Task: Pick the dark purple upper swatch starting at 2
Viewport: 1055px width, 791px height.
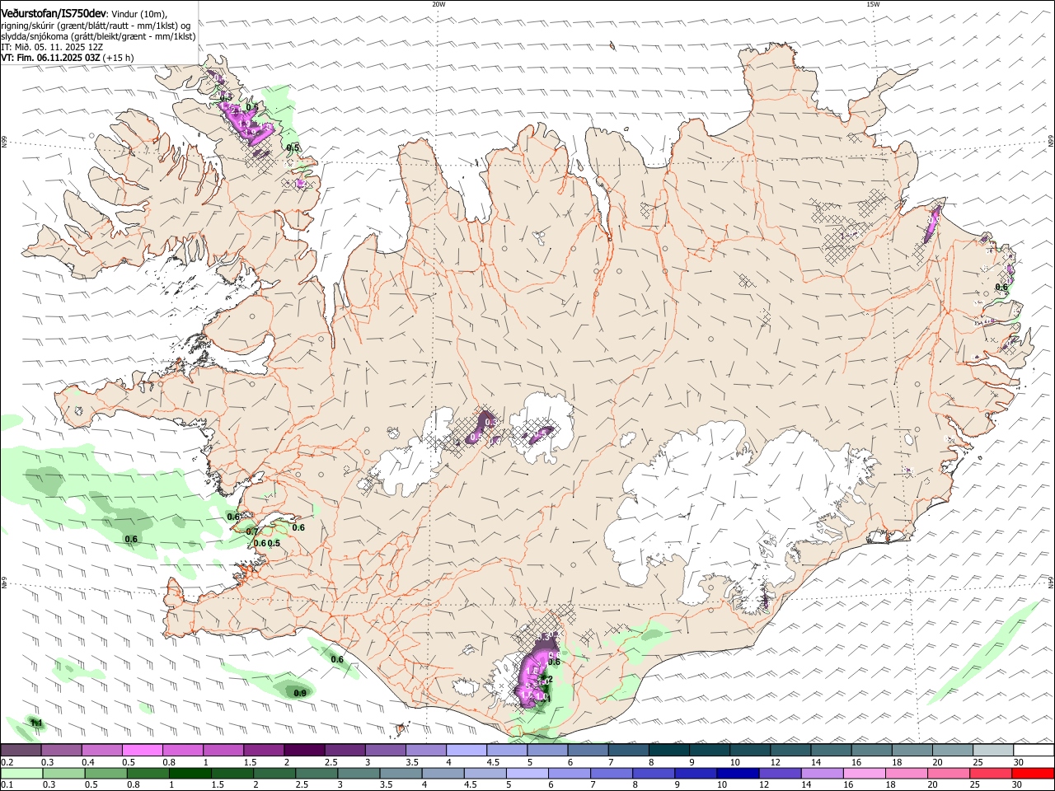Action: (304, 750)
